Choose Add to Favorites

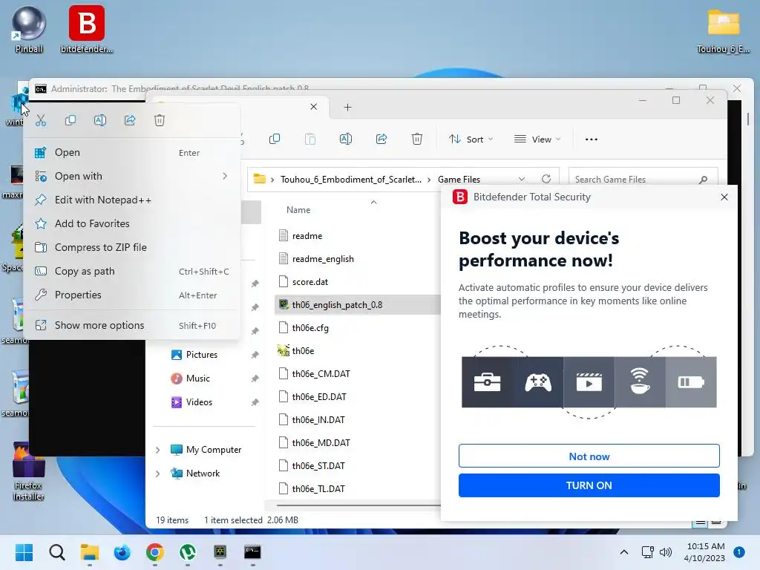pyautogui.click(x=132, y=224)
